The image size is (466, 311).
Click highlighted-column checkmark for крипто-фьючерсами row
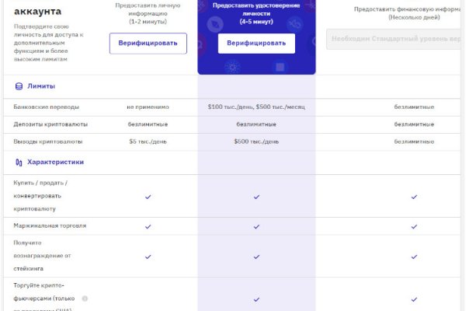point(256,299)
